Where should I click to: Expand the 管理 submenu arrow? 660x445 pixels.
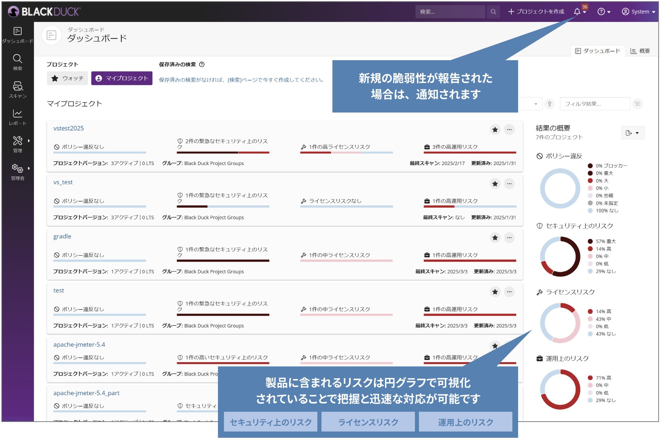point(29,141)
